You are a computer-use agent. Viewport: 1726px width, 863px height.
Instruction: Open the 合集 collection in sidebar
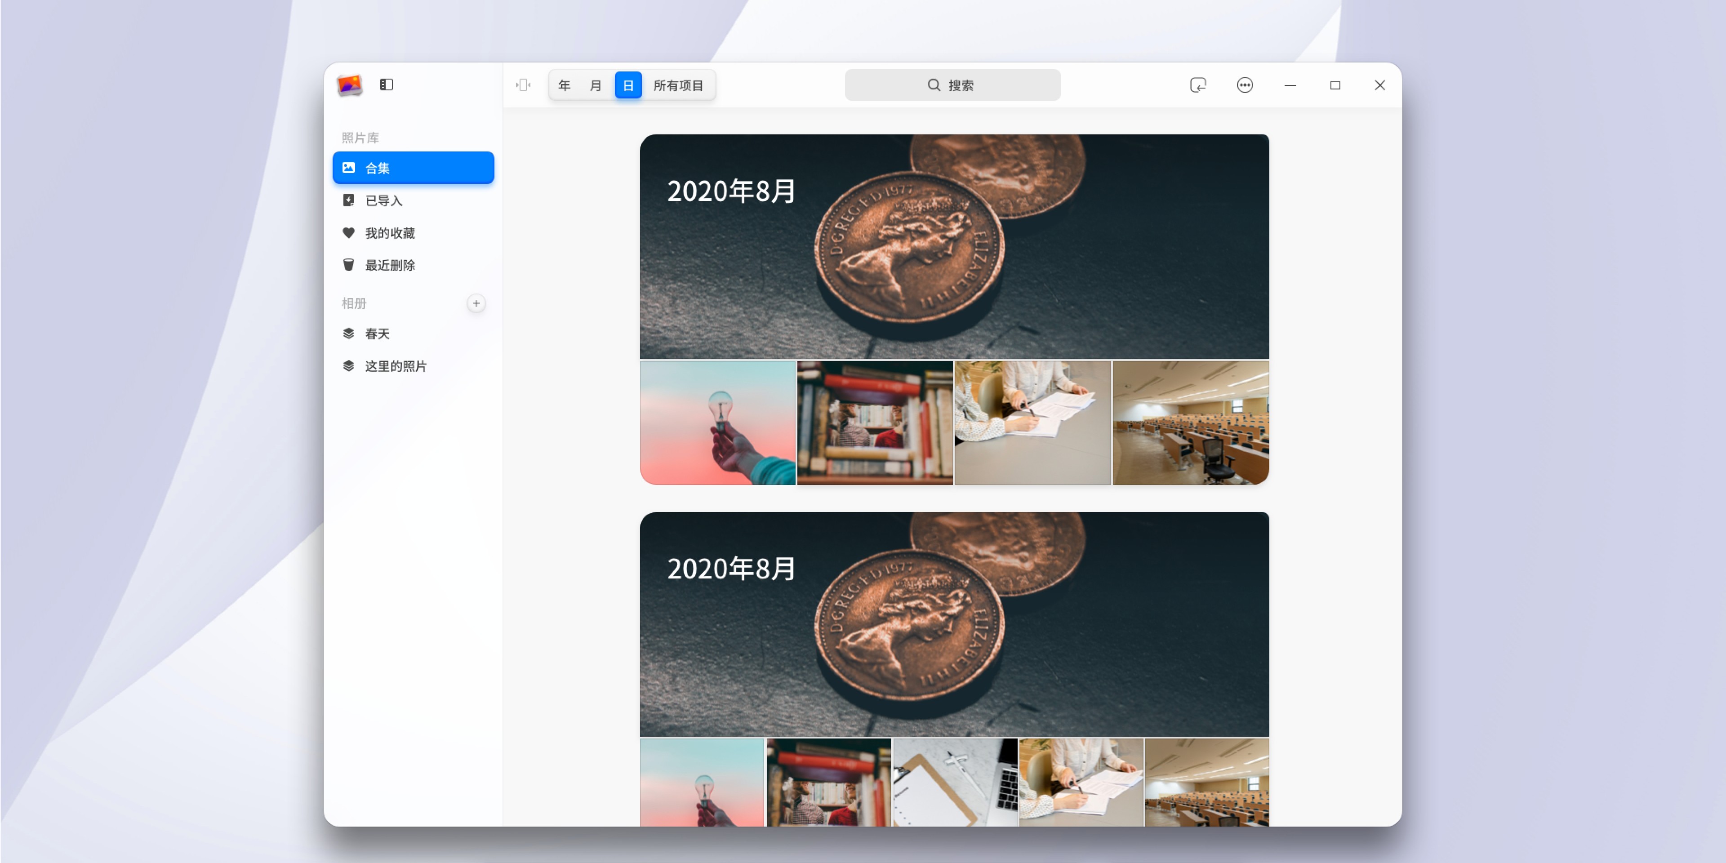pos(414,168)
